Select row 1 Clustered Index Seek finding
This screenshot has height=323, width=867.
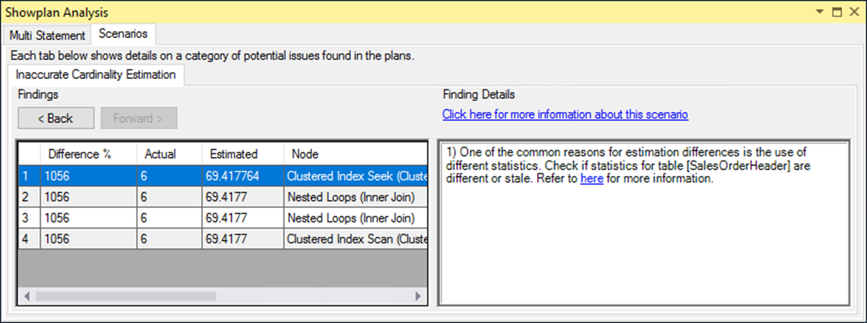tap(223, 176)
